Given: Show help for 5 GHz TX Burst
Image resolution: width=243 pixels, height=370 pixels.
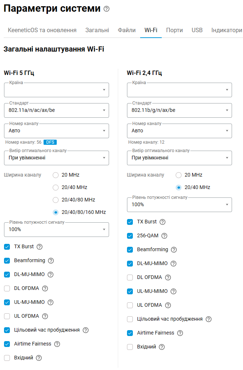Looking at the screenshot, I should pyautogui.click(x=40, y=247).
